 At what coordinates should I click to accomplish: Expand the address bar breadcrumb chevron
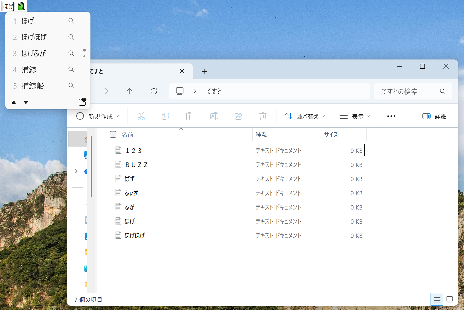point(195,91)
